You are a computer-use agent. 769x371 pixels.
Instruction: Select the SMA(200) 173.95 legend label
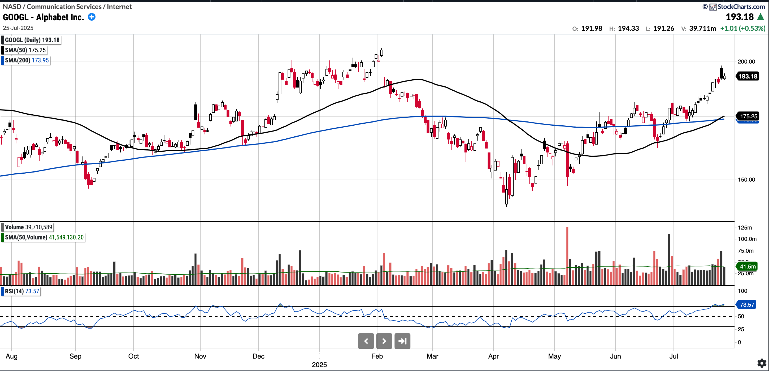pos(27,60)
